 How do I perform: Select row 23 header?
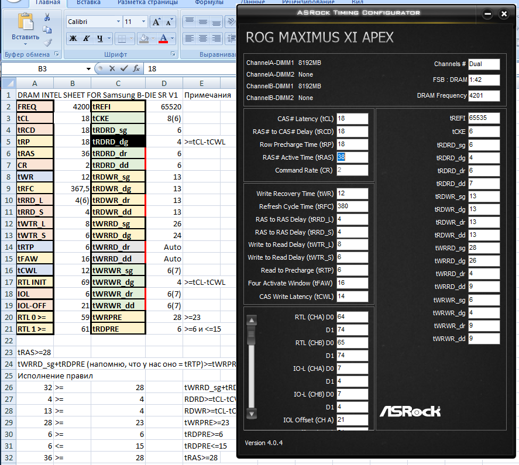(9, 353)
